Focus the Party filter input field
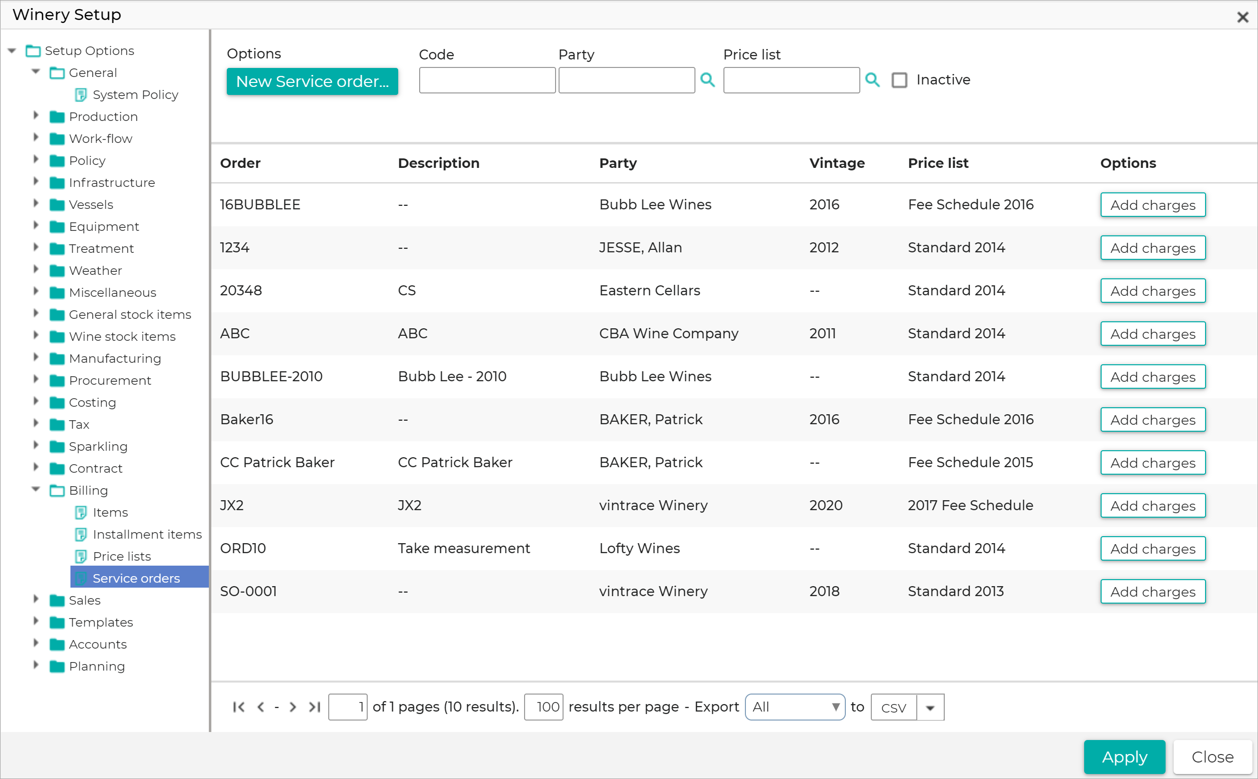Screen dimensions: 1258x779 click(627, 80)
